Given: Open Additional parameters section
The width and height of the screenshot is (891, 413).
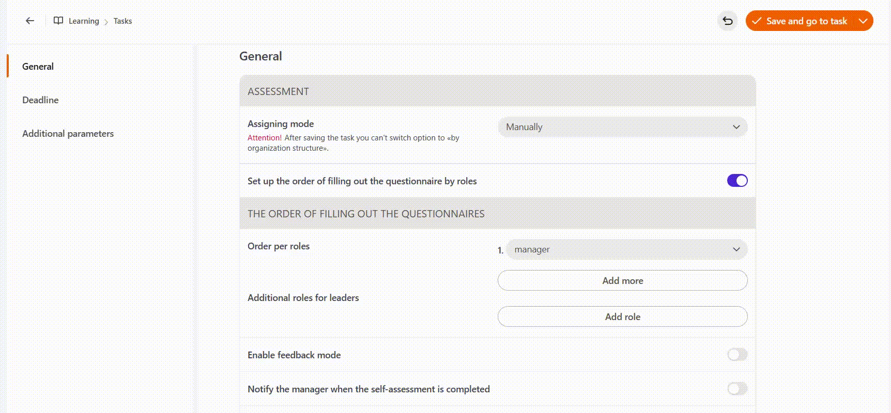Looking at the screenshot, I should pyautogui.click(x=68, y=134).
